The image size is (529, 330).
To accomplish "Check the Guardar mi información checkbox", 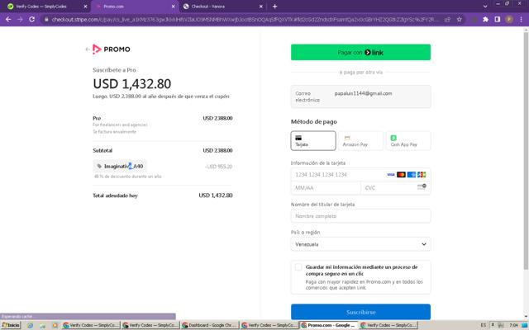I will pos(298,267).
